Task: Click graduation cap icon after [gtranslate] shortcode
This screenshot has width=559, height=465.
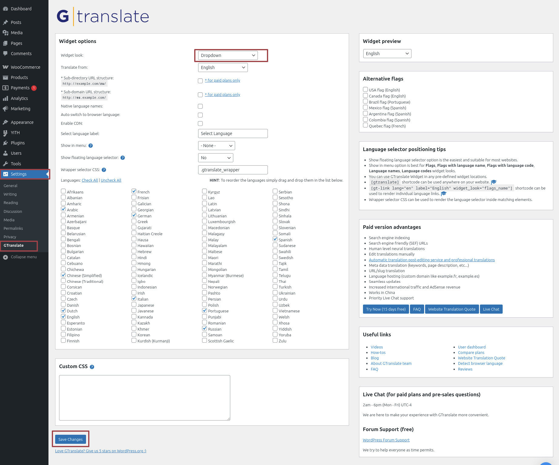Action: (x=494, y=182)
